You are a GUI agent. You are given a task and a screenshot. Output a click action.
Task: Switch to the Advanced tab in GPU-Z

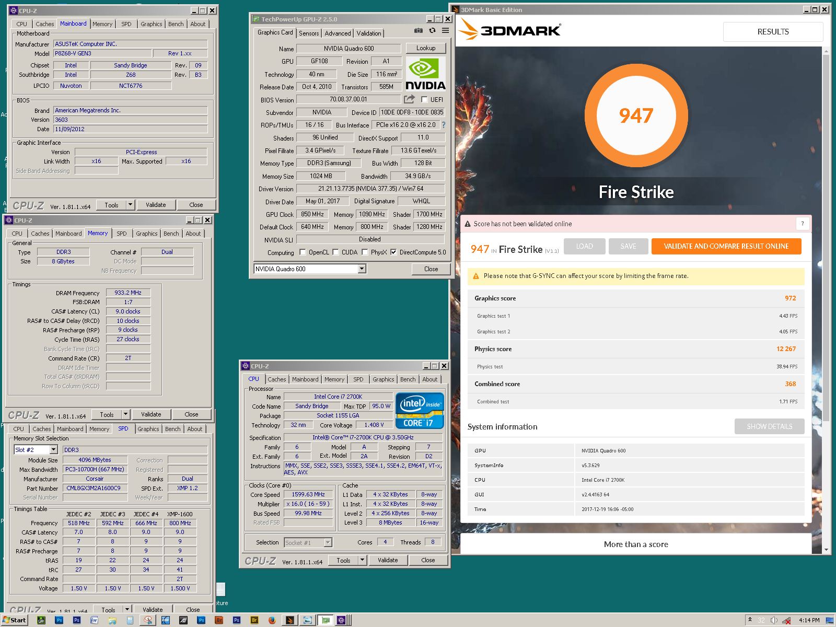pos(338,33)
